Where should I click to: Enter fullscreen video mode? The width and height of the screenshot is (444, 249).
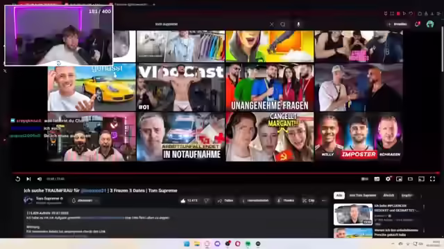coord(432,179)
